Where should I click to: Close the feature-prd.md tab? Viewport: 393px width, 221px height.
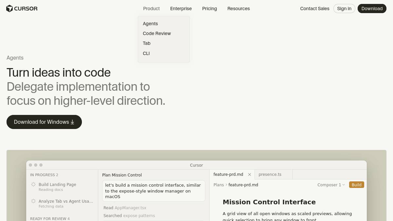(250, 175)
